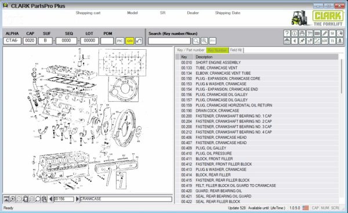Screen dimensions: 348x213
Task: Click the greyed PH search button
Action: coord(212,41)
